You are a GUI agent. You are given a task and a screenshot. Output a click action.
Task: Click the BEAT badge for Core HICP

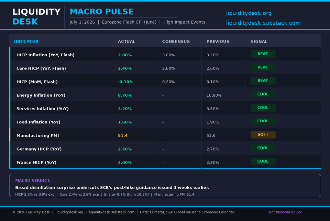point(263,67)
